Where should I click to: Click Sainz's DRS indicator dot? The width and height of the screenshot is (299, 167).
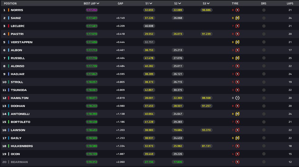coord(264,18)
